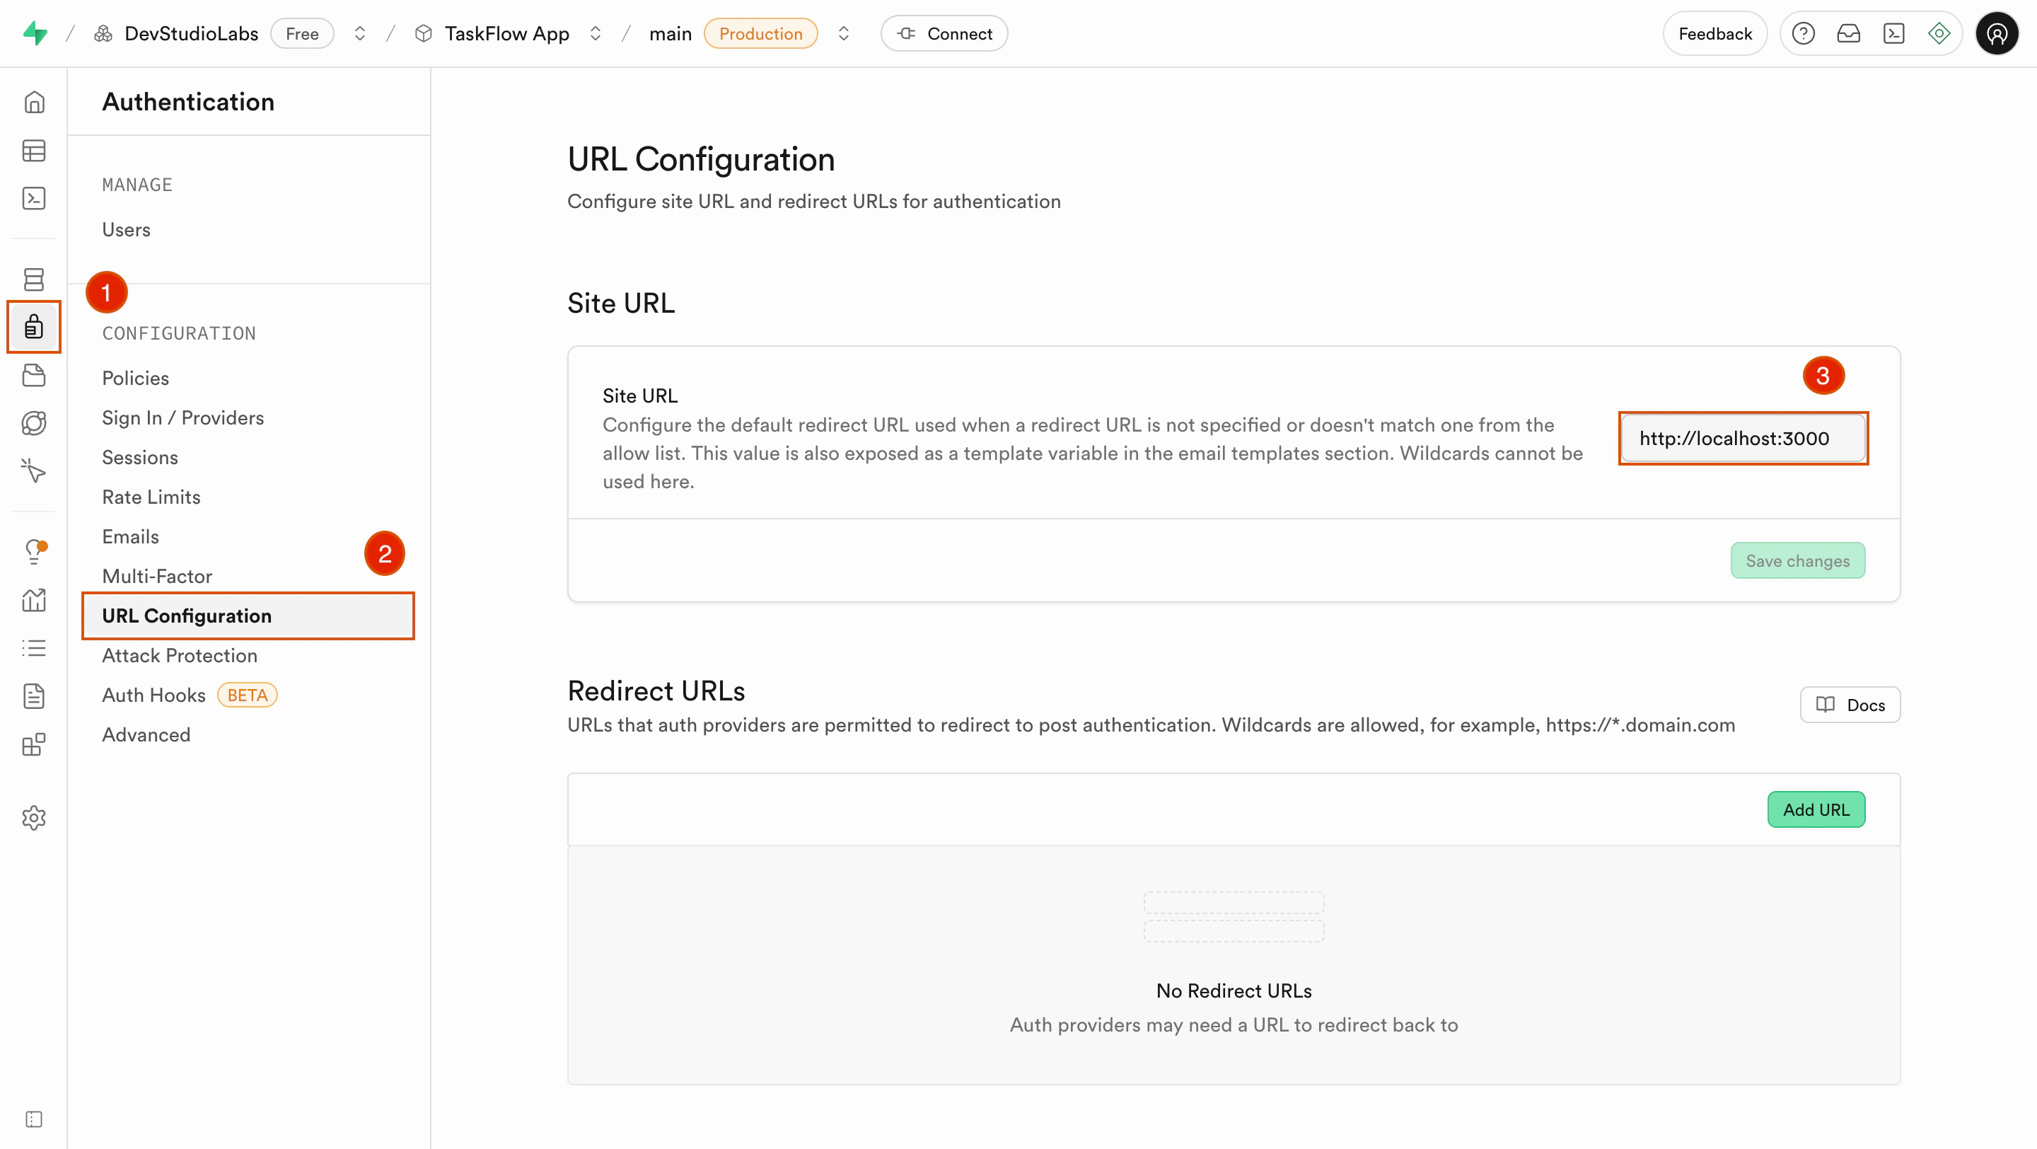
Task: Open the Production branch dropdown
Action: pyautogui.click(x=844, y=33)
